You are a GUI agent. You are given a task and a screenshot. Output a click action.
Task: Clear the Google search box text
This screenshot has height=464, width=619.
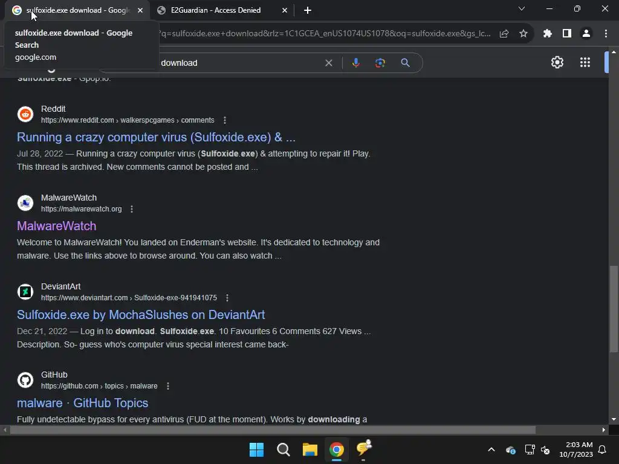point(328,63)
